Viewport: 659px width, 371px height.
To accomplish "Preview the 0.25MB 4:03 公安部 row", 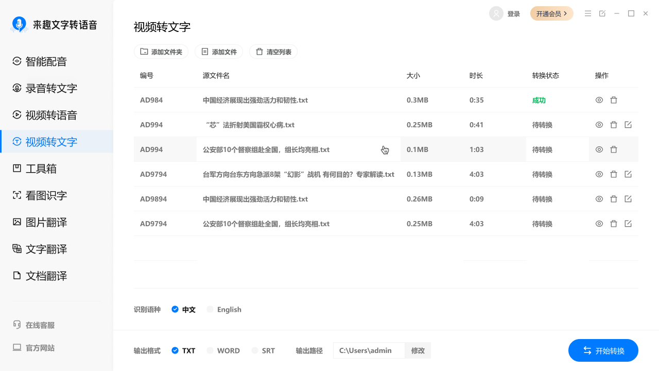I will 599,224.
